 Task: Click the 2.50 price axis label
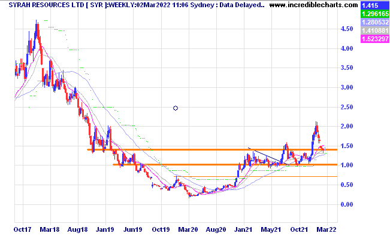pos(347,107)
